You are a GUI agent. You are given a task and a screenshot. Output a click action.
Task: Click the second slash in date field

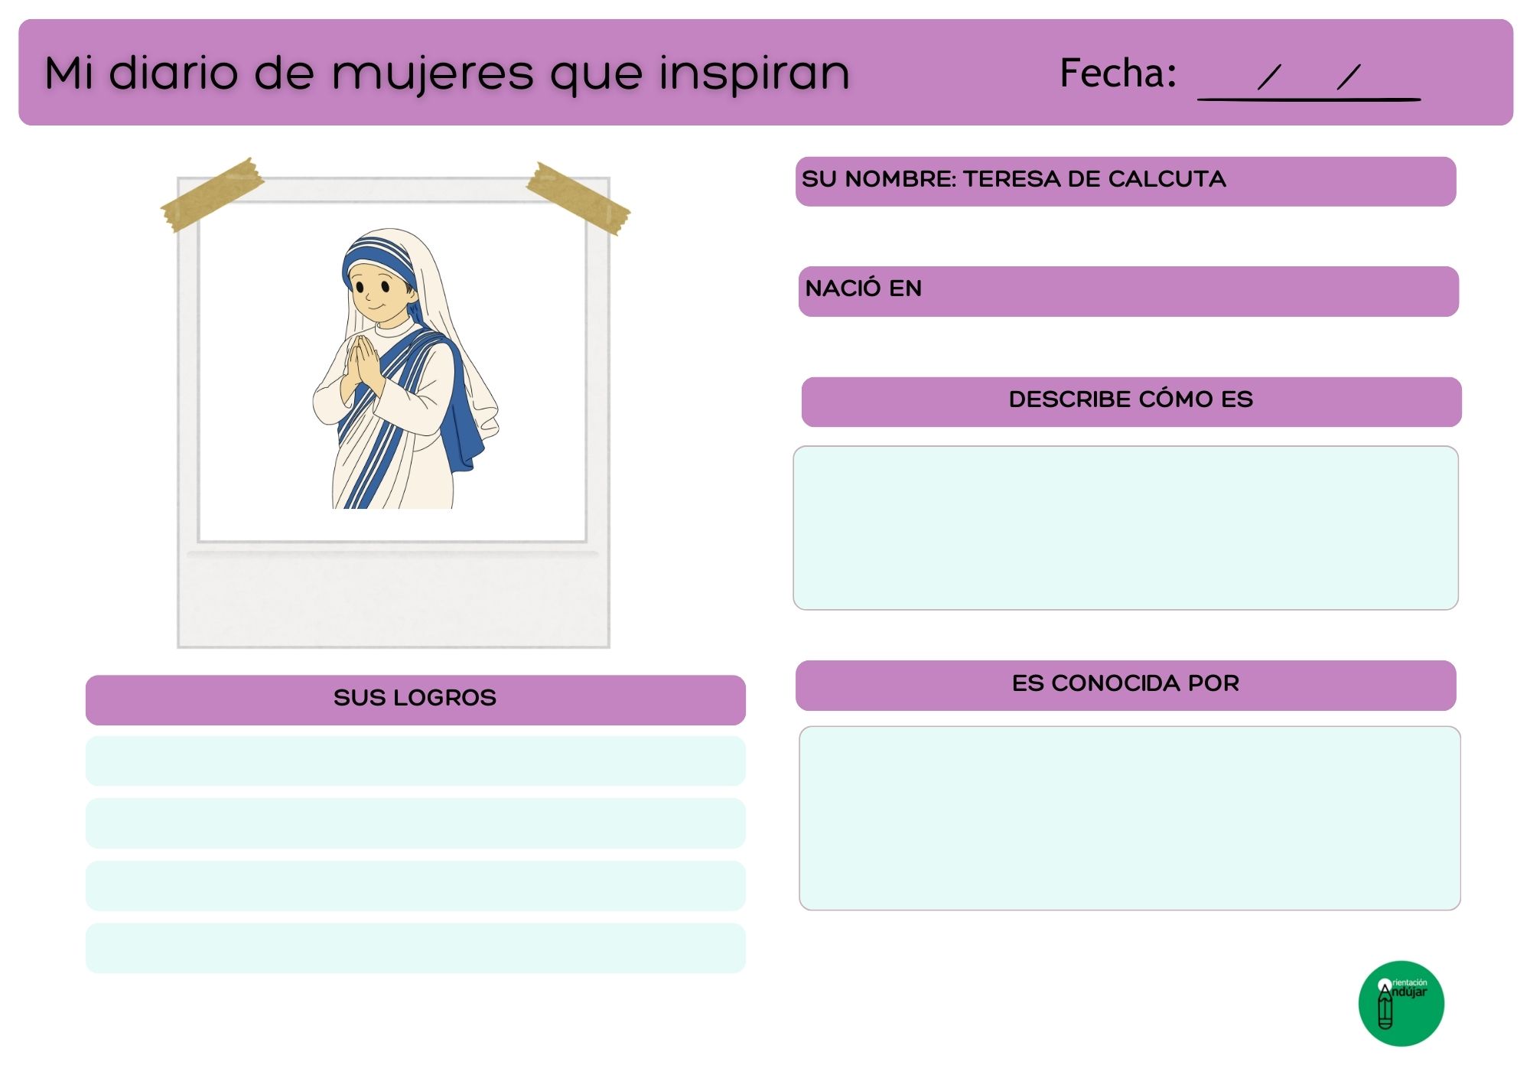click(1349, 77)
